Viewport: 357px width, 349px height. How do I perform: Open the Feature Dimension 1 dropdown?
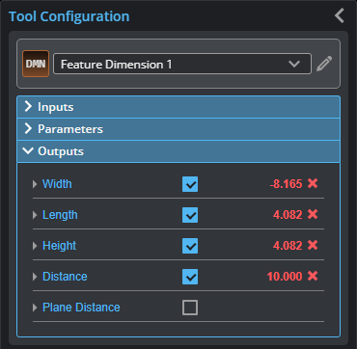[x=182, y=64]
